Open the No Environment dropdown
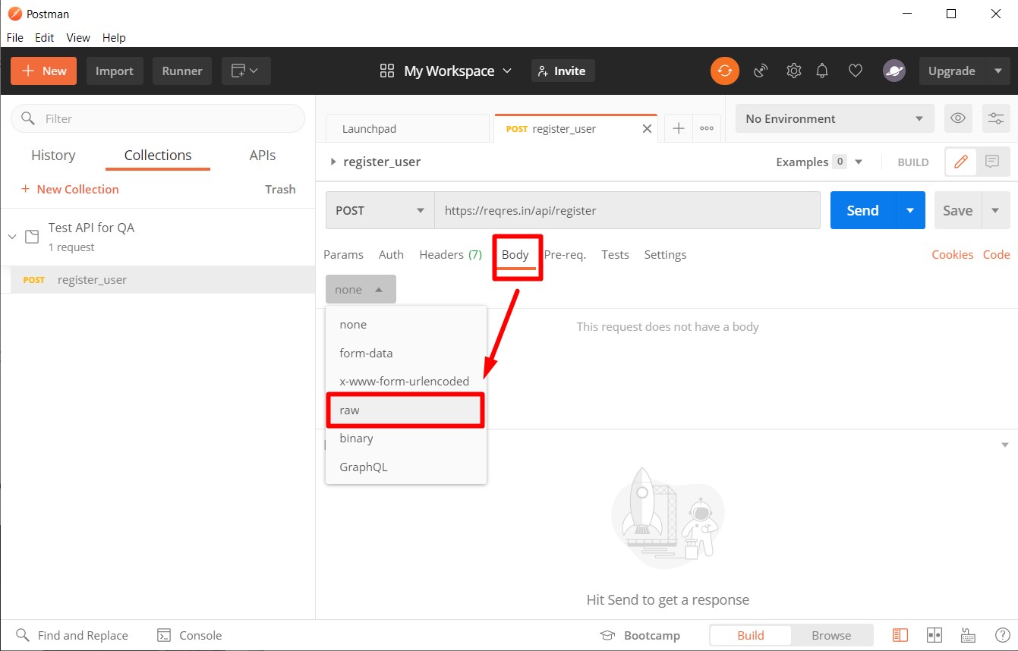 tap(834, 118)
